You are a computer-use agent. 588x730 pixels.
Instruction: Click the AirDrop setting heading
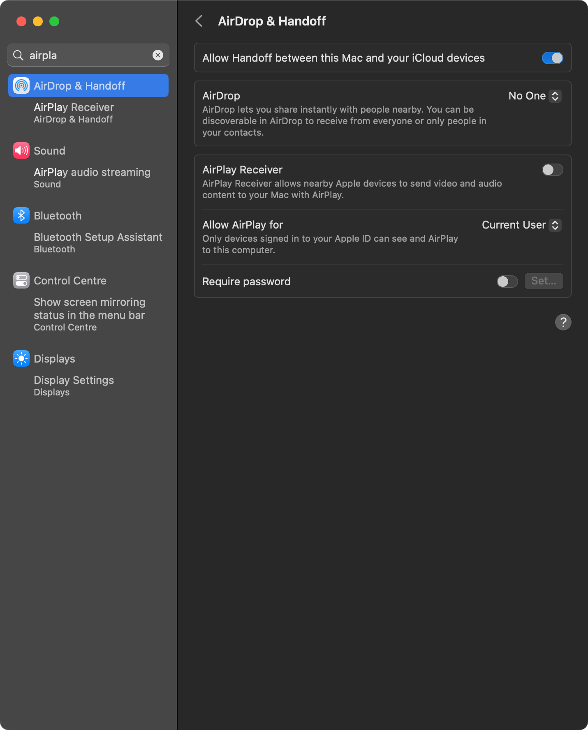(221, 96)
